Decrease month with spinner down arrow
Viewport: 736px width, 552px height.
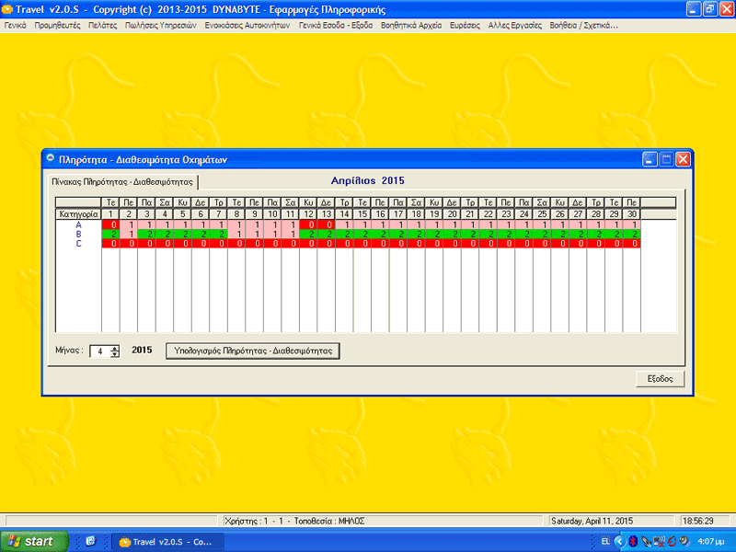[114, 354]
